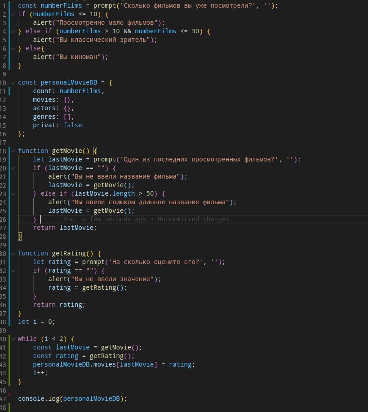Click the string "Вы не ввели название фильма"
Image resolution: width=368 pixels, height=412 pixels.
(125, 176)
